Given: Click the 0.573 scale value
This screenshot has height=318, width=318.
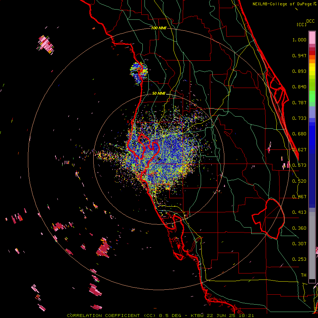Looking at the screenshot, I should click(299, 165).
